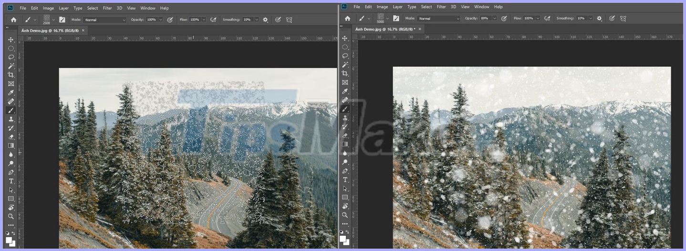Viewport: 686px width, 251px height.
Task: Open tool preset arrow in left window
Action: pos(35,20)
